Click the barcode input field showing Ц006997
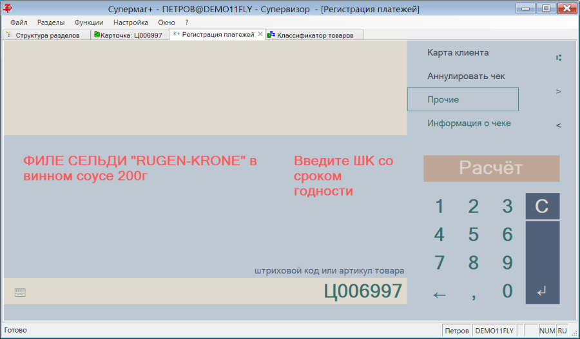 point(206,291)
